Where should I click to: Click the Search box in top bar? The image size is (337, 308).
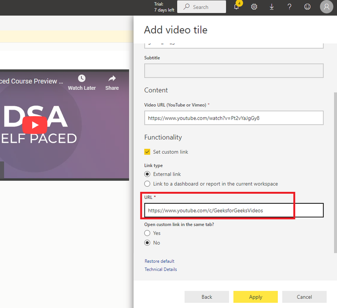201,7
